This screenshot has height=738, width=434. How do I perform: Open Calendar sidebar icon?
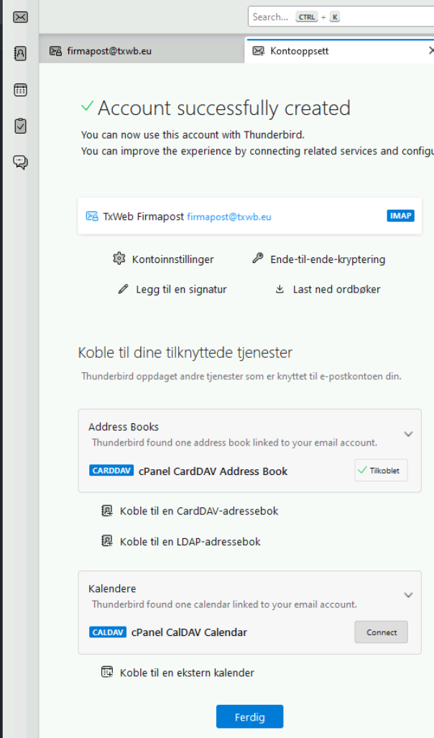click(x=20, y=90)
